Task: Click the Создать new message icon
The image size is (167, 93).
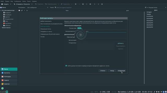Action: coord(2,4)
